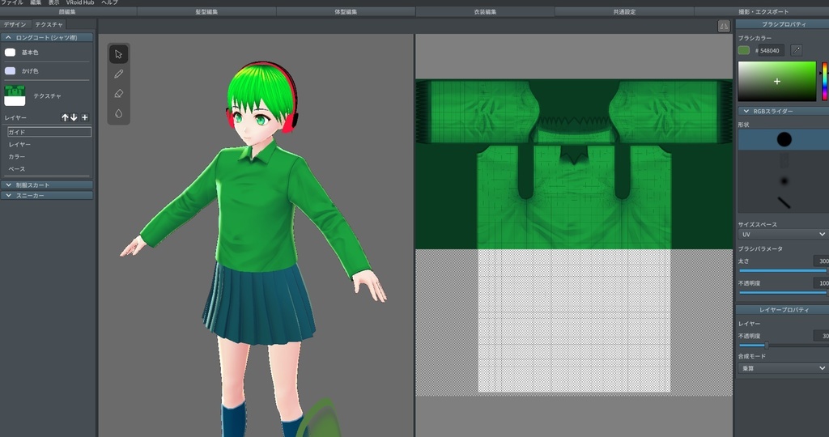Click the かげ色 label
This screenshot has height=437, width=829.
coord(30,70)
